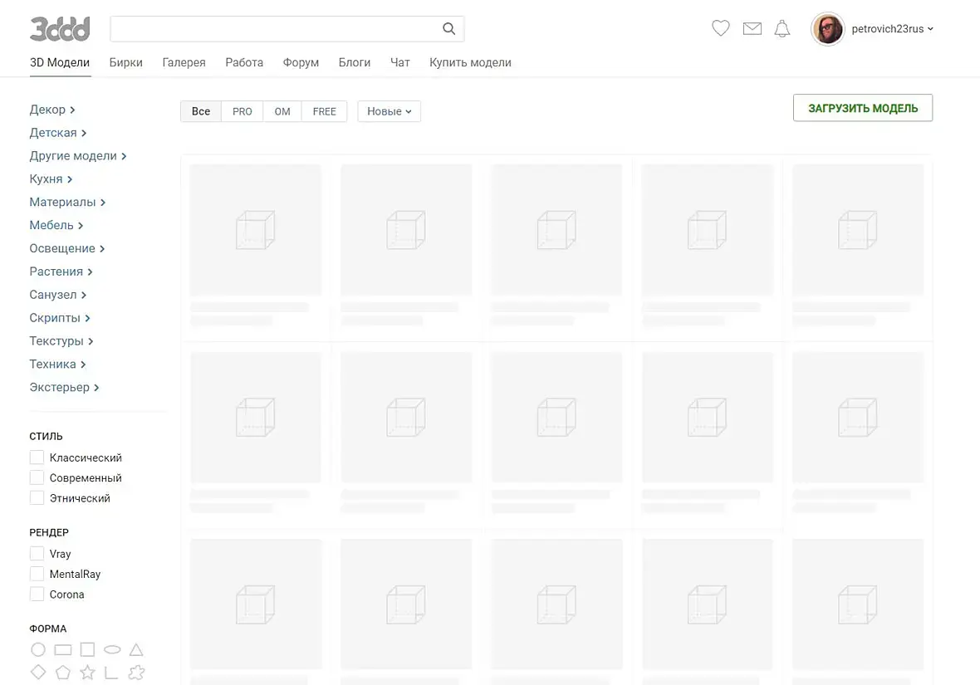Open the Санузел category link
The image size is (980, 685).
coord(58,295)
